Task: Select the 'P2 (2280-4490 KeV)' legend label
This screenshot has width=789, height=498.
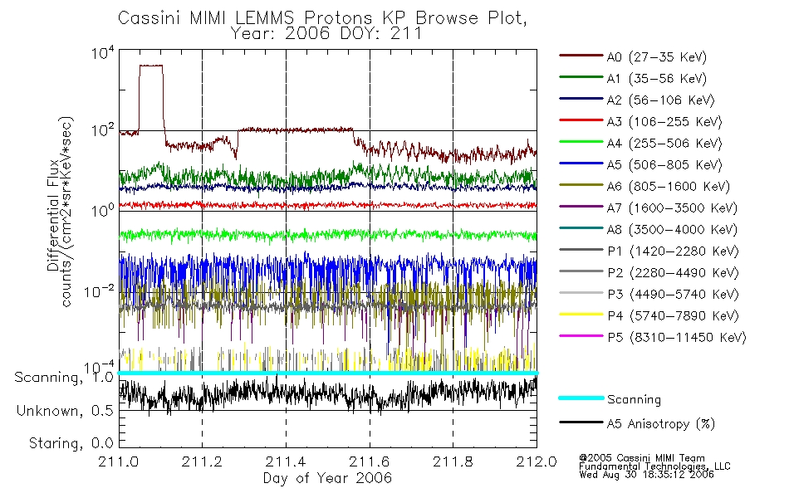Action: [x=673, y=273]
